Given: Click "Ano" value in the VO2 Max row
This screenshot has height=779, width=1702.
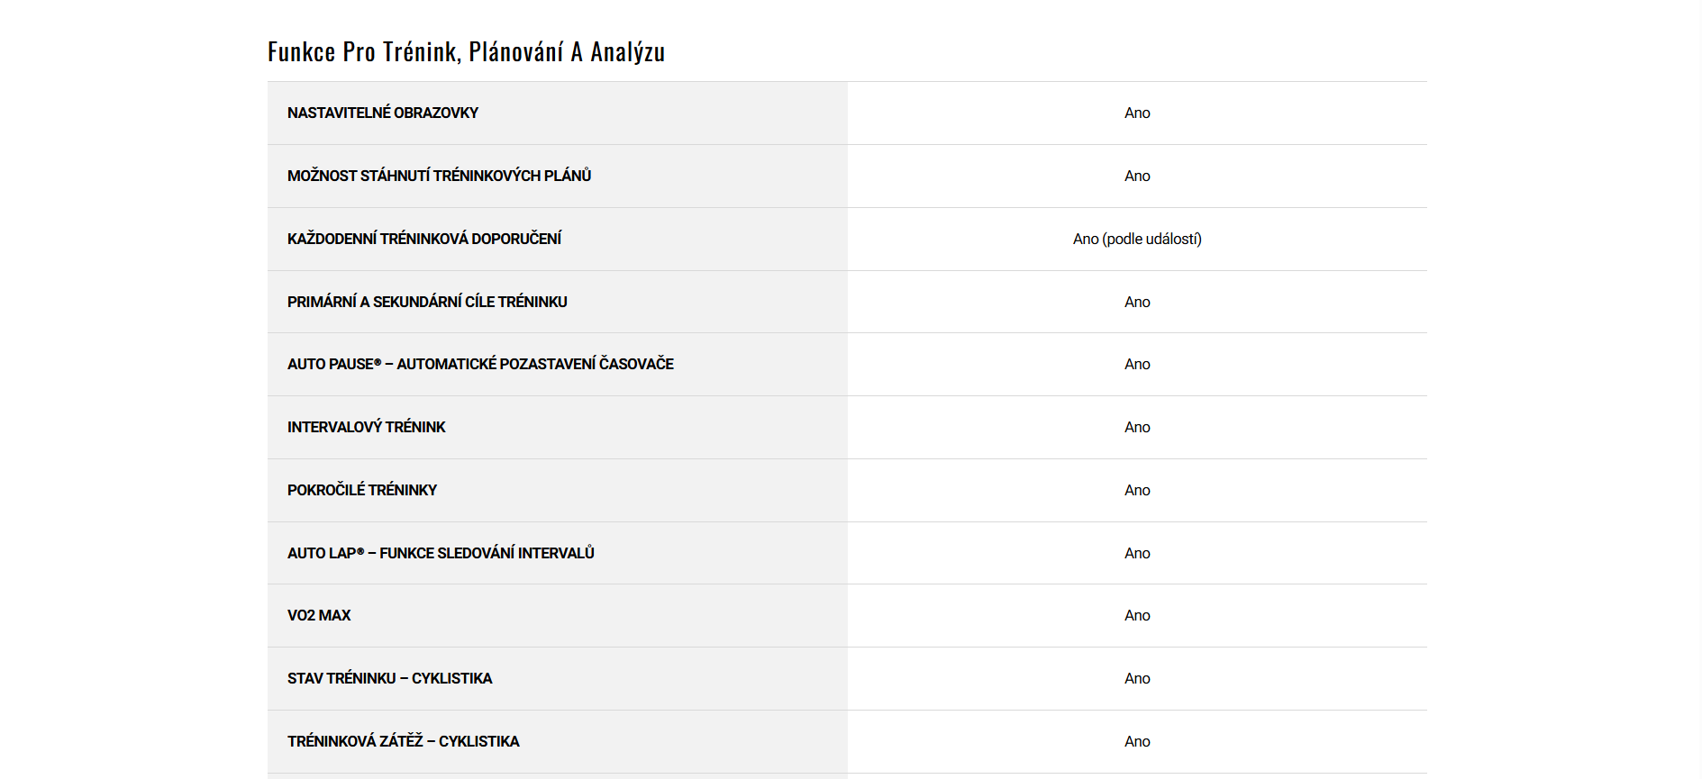Looking at the screenshot, I should coord(1137,616).
